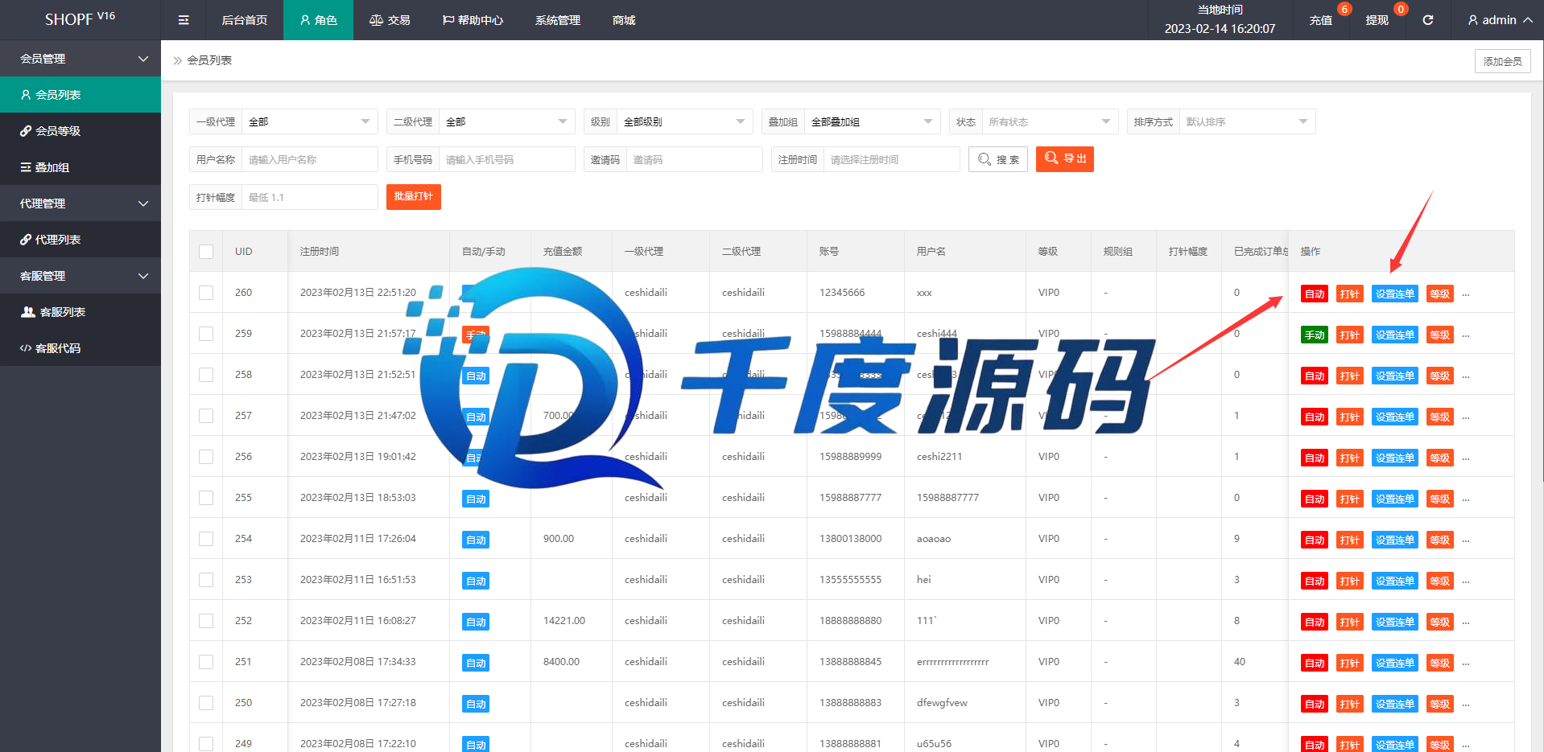
Task: Click 等级 button for UID 251
Action: click(1440, 663)
